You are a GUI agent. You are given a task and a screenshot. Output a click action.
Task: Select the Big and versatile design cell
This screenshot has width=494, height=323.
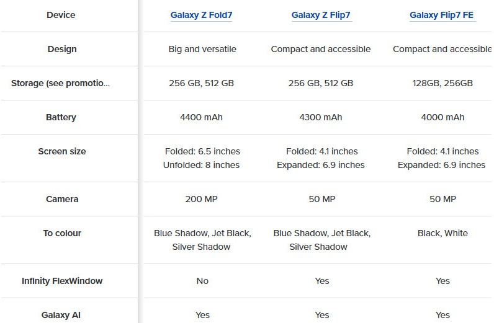click(x=202, y=49)
